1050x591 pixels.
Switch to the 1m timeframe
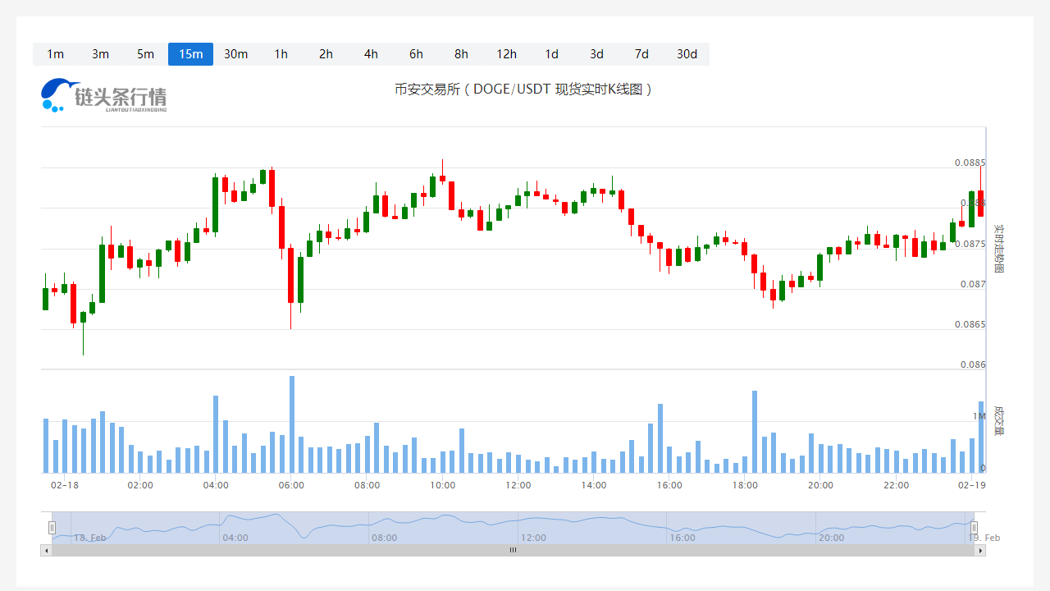pyautogui.click(x=55, y=54)
